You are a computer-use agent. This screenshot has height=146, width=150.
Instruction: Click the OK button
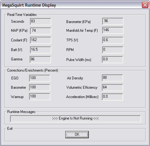tap(77, 134)
